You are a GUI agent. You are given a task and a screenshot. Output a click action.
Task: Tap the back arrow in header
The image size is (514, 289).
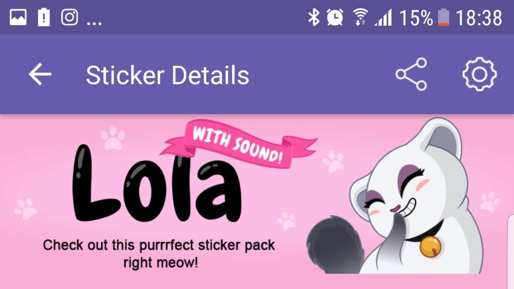pyautogui.click(x=40, y=74)
